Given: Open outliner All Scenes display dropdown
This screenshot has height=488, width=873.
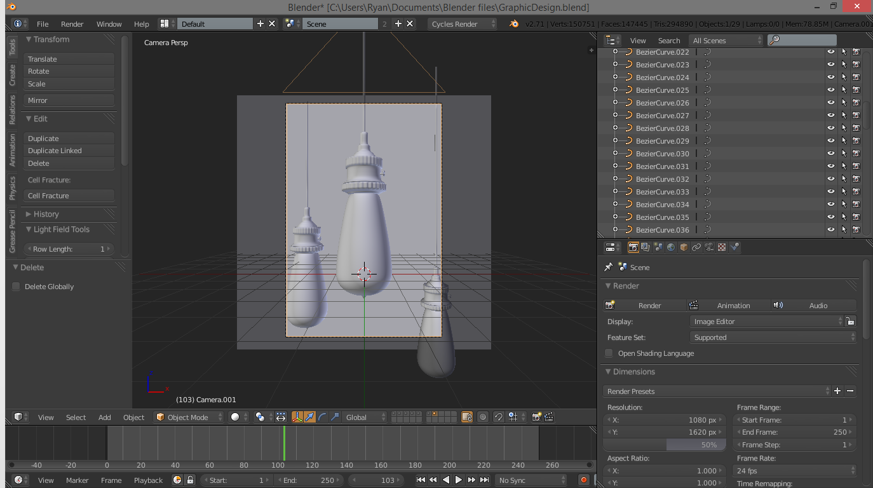Looking at the screenshot, I should coord(726,40).
